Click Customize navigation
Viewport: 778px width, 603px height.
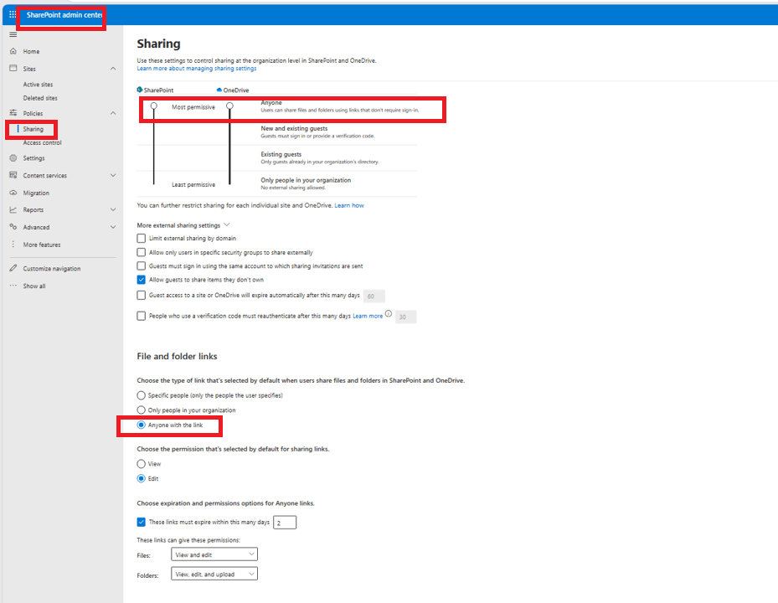click(52, 269)
